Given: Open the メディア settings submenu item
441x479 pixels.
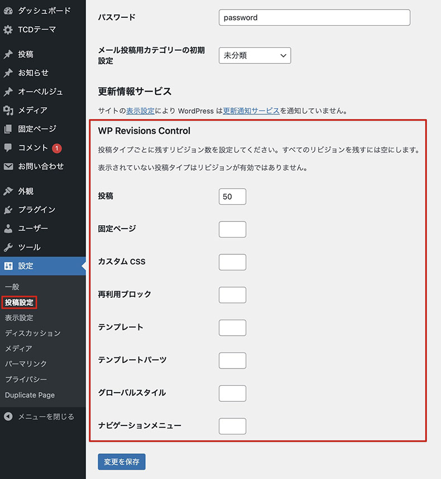Looking at the screenshot, I should 18,349.
